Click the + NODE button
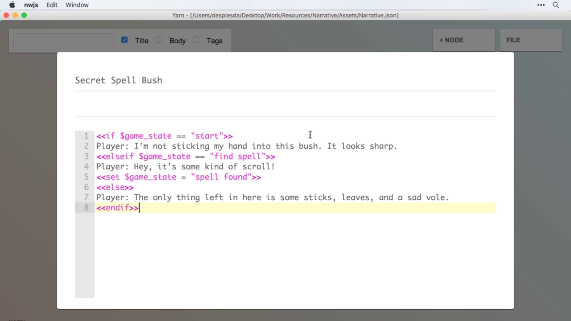Viewport: 571px width, 321px height. [x=464, y=40]
